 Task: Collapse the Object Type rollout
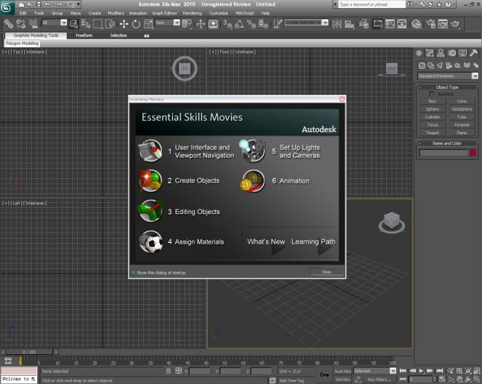tap(447, 87)
